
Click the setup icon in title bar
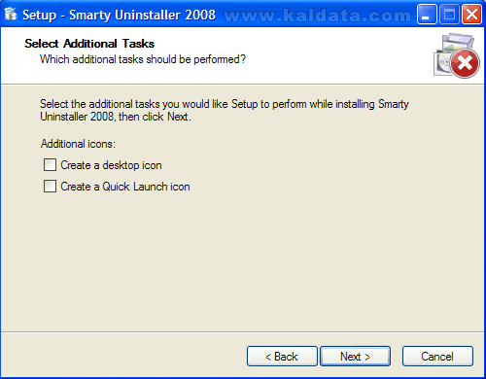(x=11, y=15)
